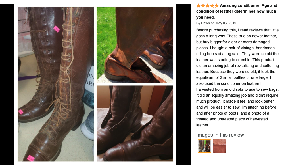Click reviewer name Dawn
Viewport: 284px width, 166px height.
[x=205, y=23]
